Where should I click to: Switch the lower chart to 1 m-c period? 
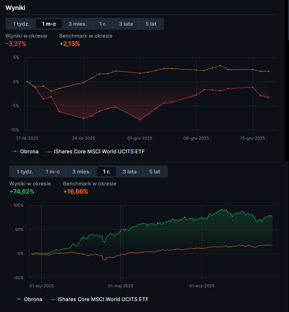pyautogui.click(x=53, y=172)
